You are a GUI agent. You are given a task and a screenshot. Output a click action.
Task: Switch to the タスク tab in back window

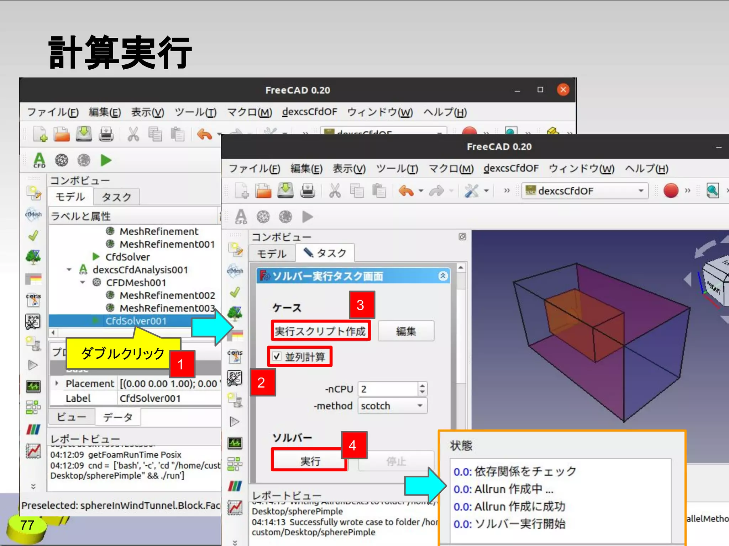tap(116, 197)
